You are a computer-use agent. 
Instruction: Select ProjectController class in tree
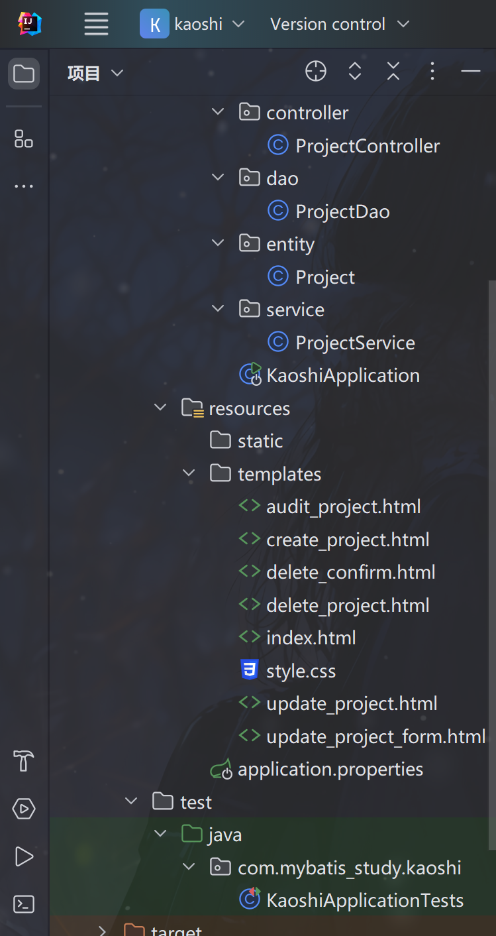[368, 146]
